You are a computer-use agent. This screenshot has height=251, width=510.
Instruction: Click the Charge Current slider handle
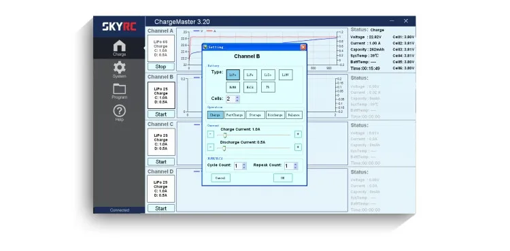click(224, 135)
